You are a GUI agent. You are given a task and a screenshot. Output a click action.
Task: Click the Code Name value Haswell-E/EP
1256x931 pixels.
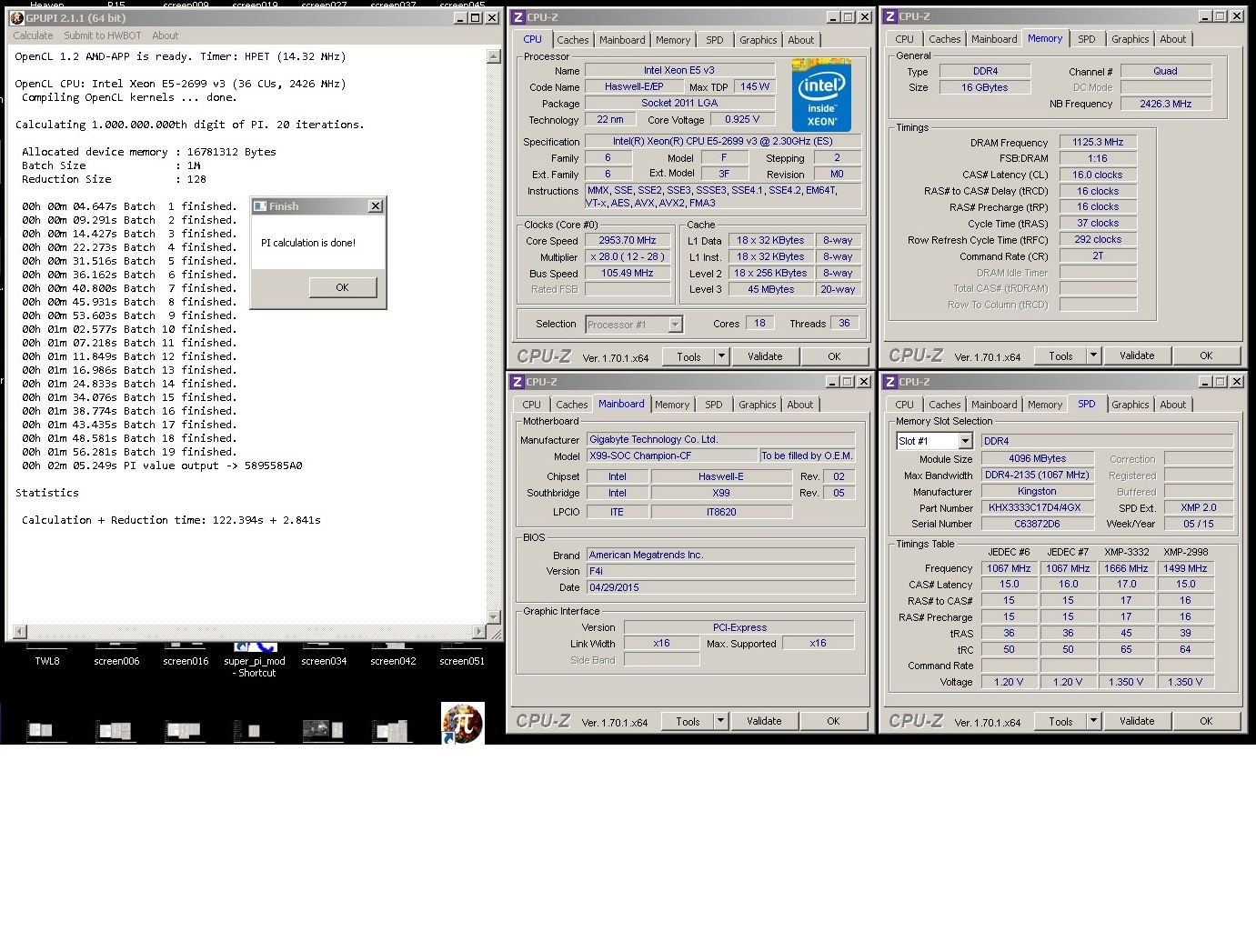pos(634,87)
